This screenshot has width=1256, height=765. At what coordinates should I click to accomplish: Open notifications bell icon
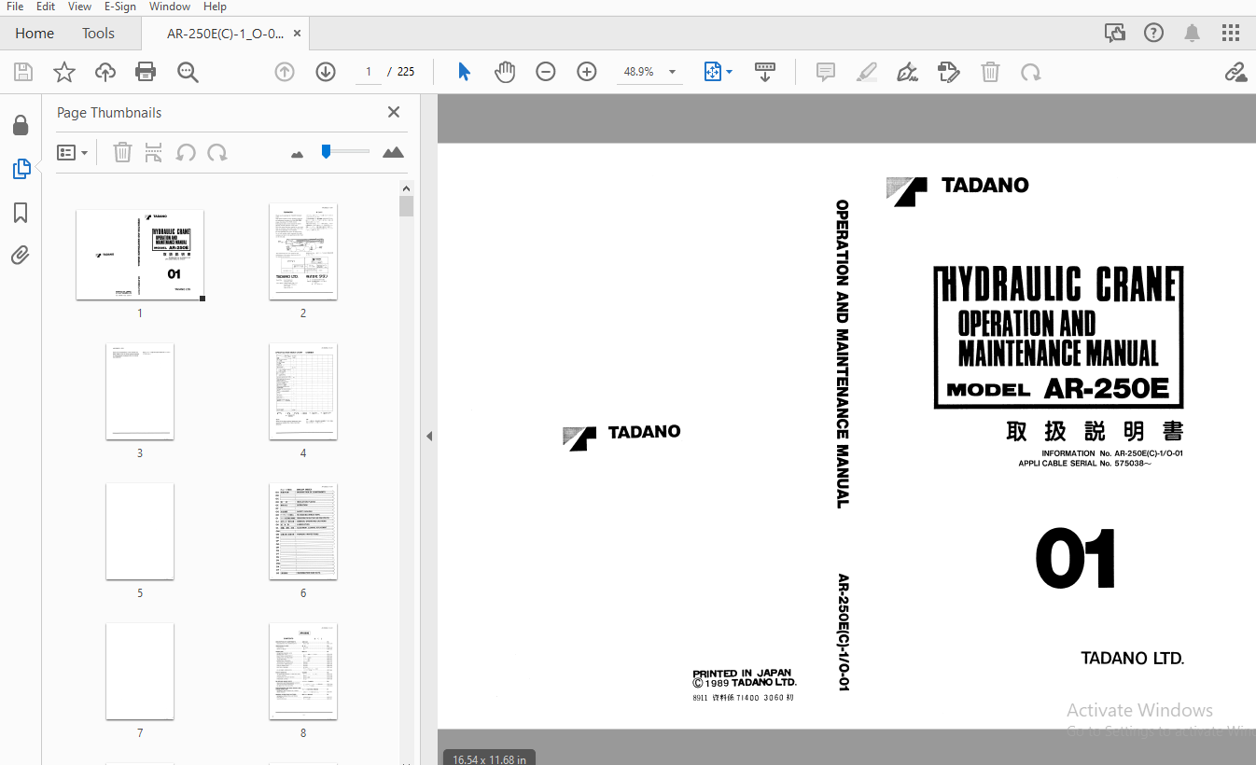point(1192,33)
